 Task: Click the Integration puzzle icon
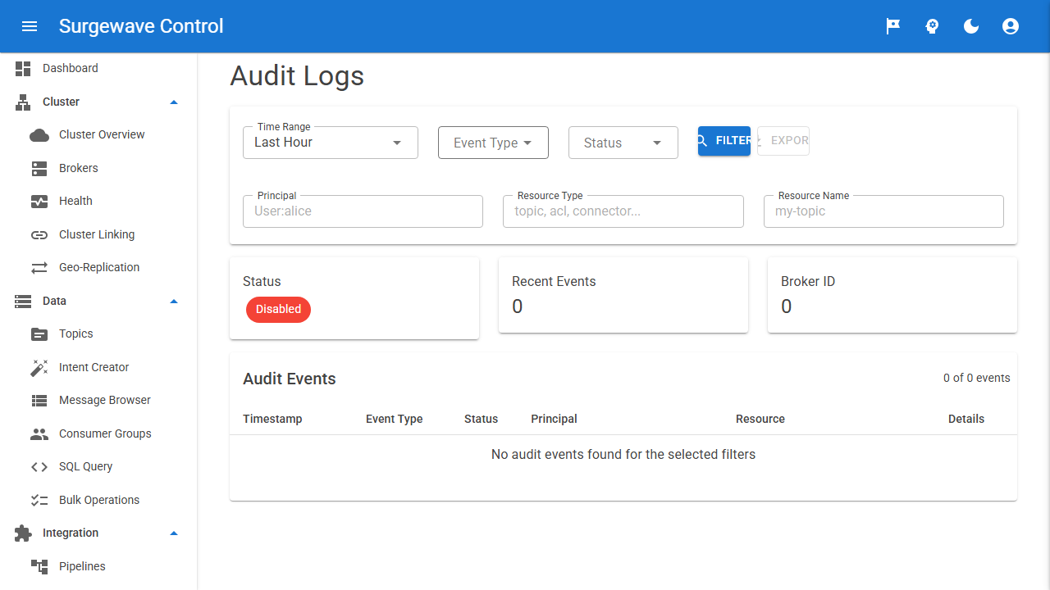(x=23, y=533)
